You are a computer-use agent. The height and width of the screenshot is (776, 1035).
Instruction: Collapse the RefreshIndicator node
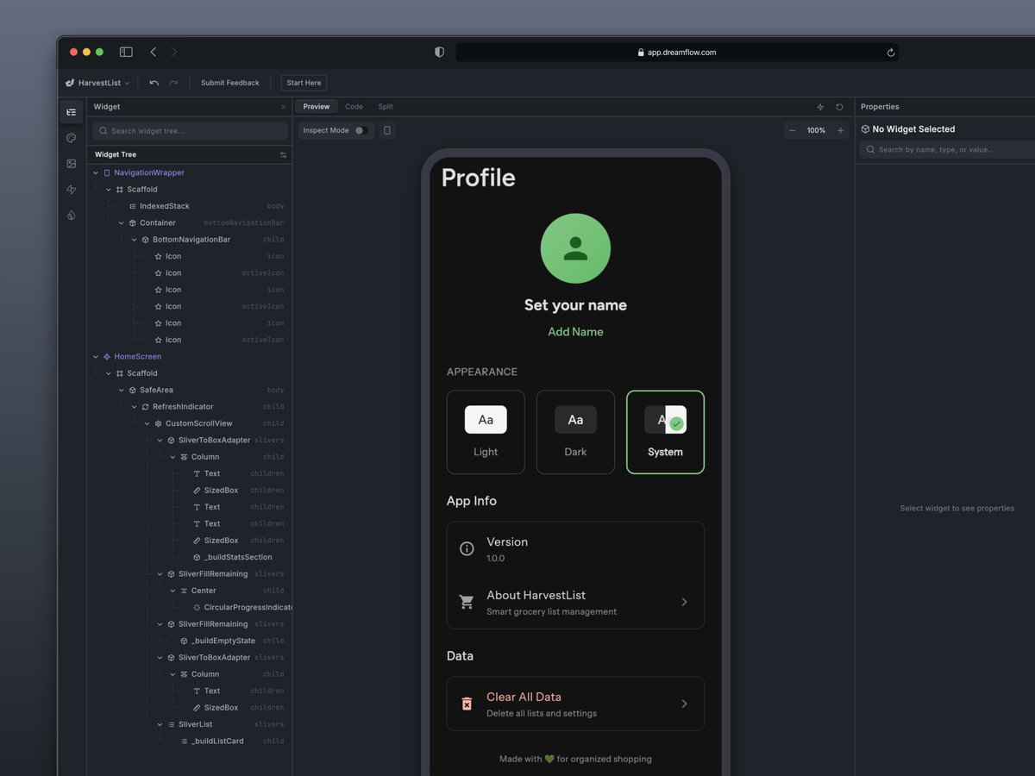click(x=135, y=407)
